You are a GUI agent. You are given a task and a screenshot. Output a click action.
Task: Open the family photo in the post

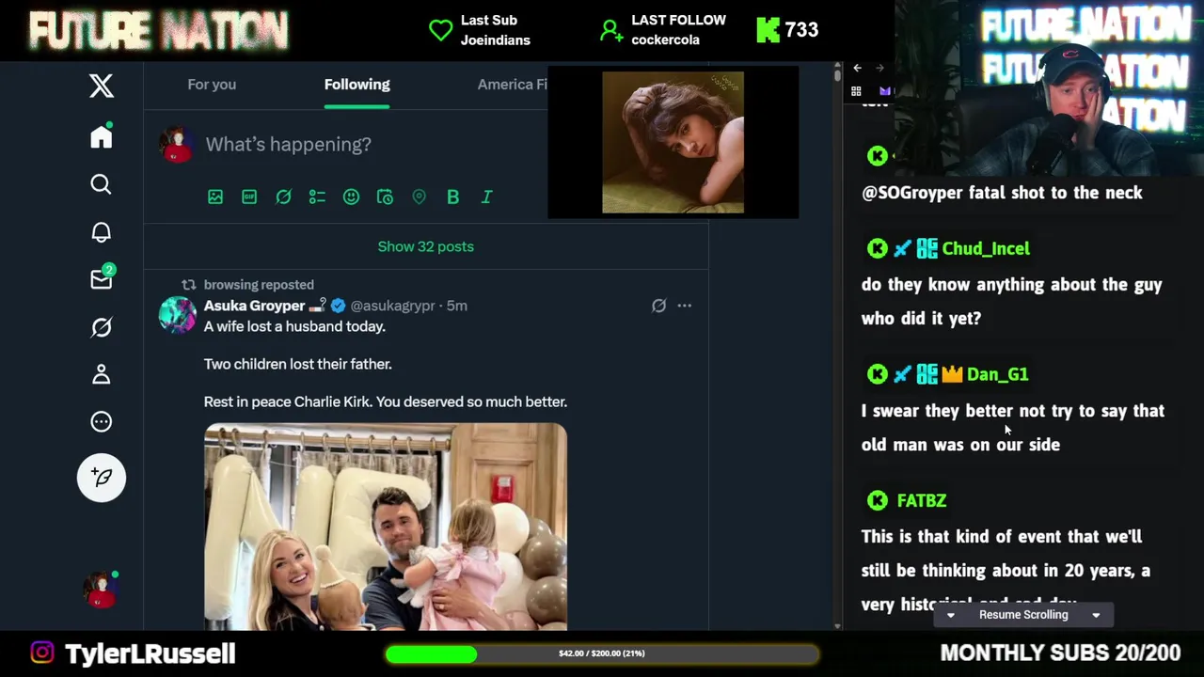pyautogui.click(x=386, y=527)
